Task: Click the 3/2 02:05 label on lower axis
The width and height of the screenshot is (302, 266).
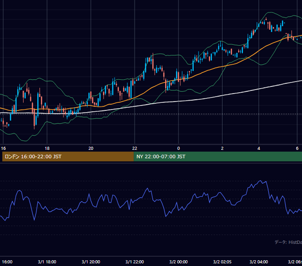Action: [222, 262]
